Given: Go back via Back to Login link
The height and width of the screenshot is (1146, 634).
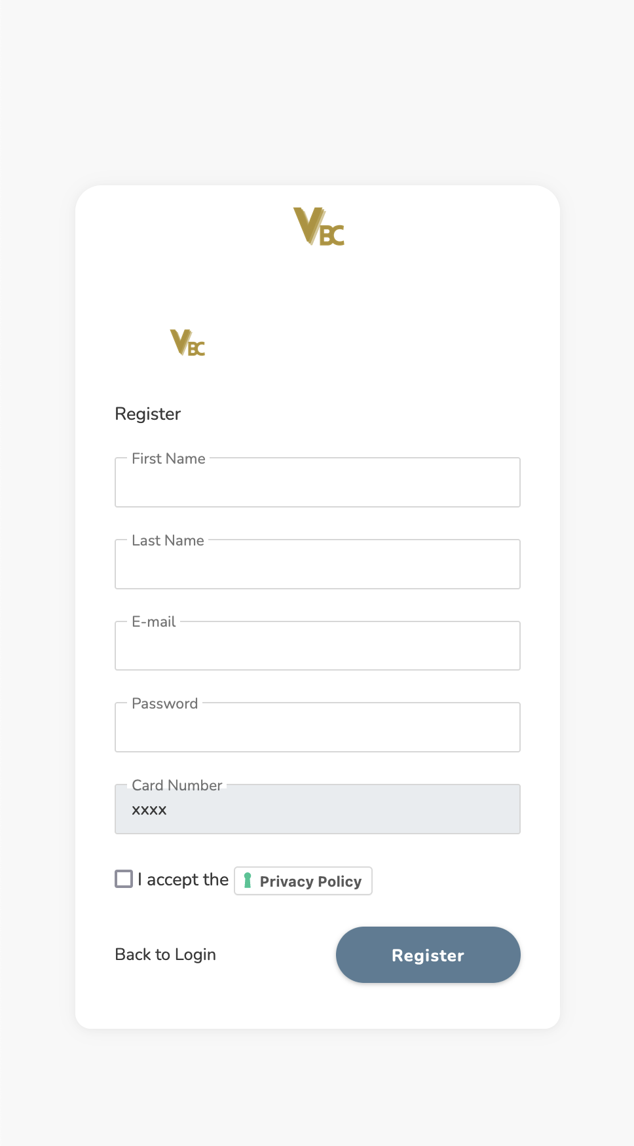Looking at the screenshot, I should (165, 955).
